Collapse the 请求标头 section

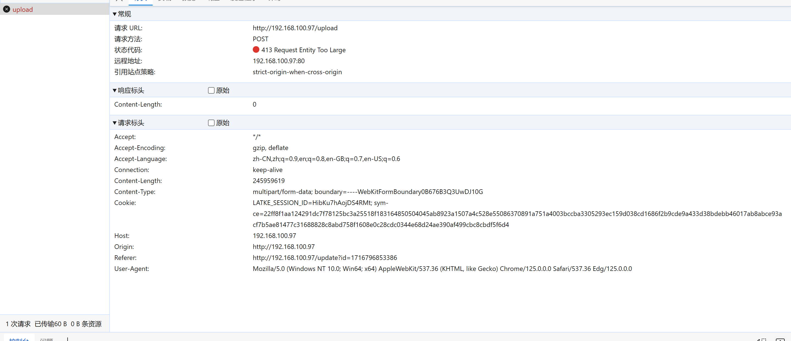pos(115,123)
